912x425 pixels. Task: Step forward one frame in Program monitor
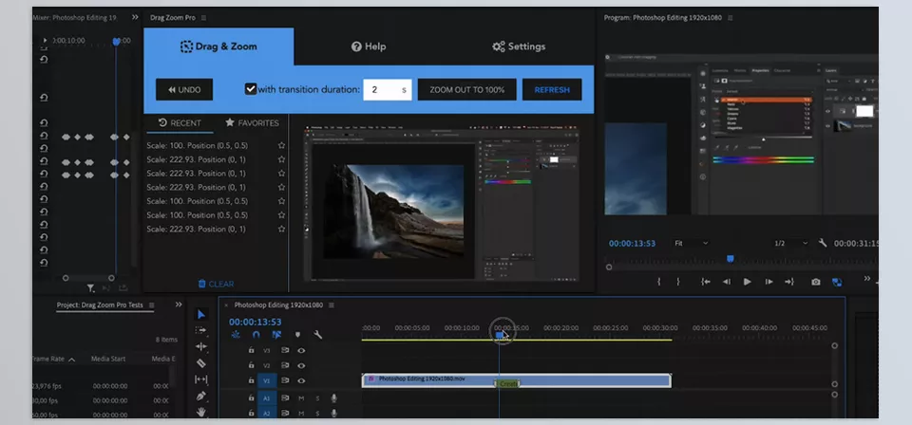(x=769, y=282)
